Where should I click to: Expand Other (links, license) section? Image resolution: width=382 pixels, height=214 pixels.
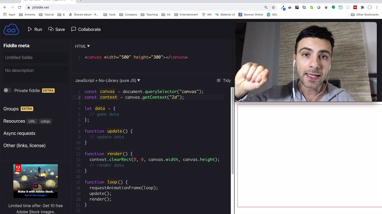(x=24, y=146)
